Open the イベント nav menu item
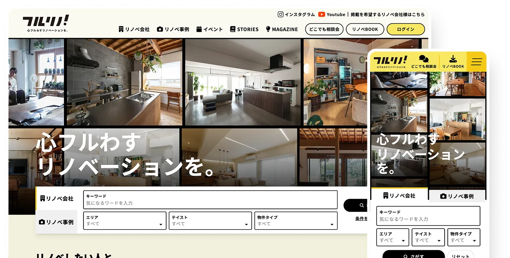This screenshot has height=258, width=510. tap(210, 29)
